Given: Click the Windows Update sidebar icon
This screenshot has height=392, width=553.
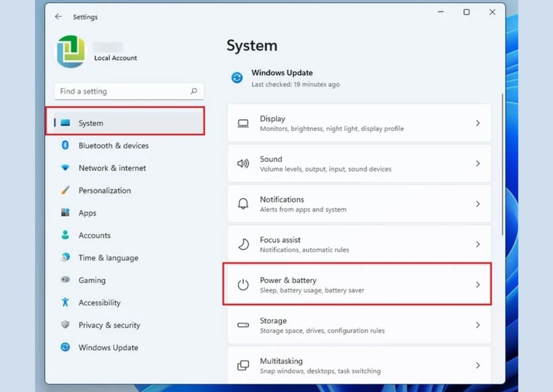Looking at the screenshot, I should 65,347.
